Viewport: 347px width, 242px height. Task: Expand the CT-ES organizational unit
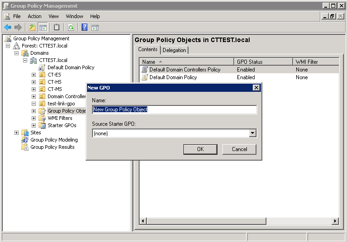34,75
